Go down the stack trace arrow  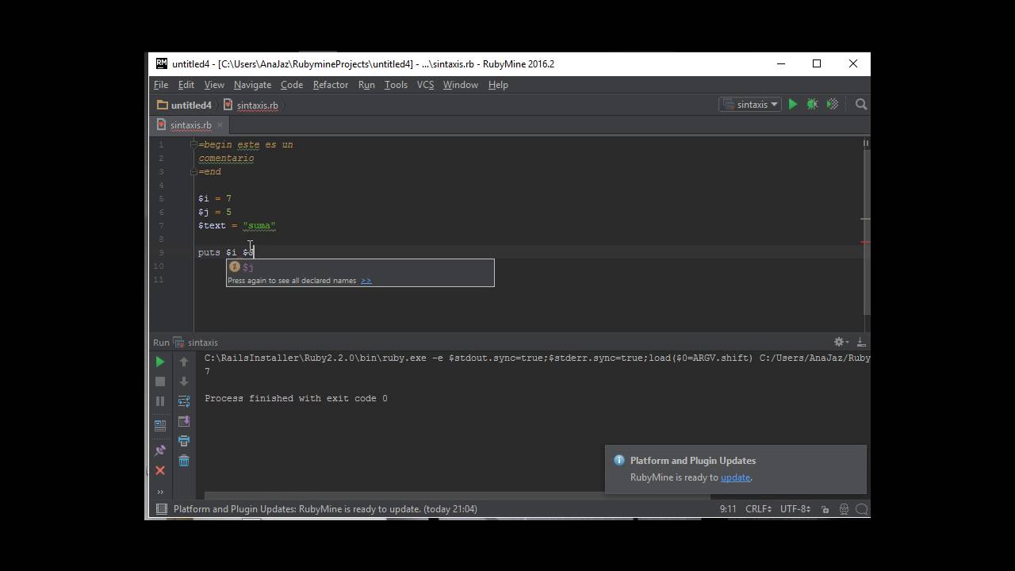(x=184, y=381)
